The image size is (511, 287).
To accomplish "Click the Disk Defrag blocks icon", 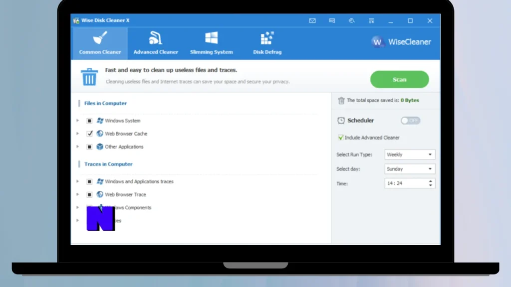I will point(267,38).
